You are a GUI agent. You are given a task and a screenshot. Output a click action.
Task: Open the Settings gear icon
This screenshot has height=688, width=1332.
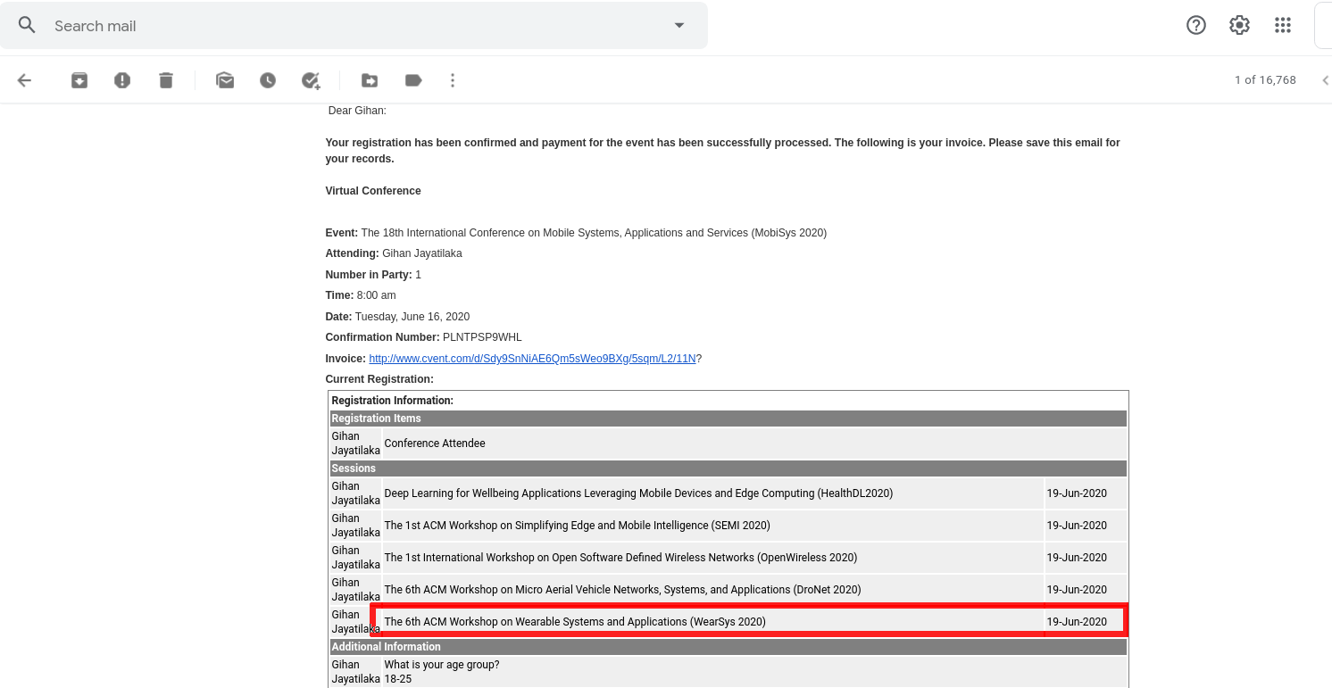1239,25
